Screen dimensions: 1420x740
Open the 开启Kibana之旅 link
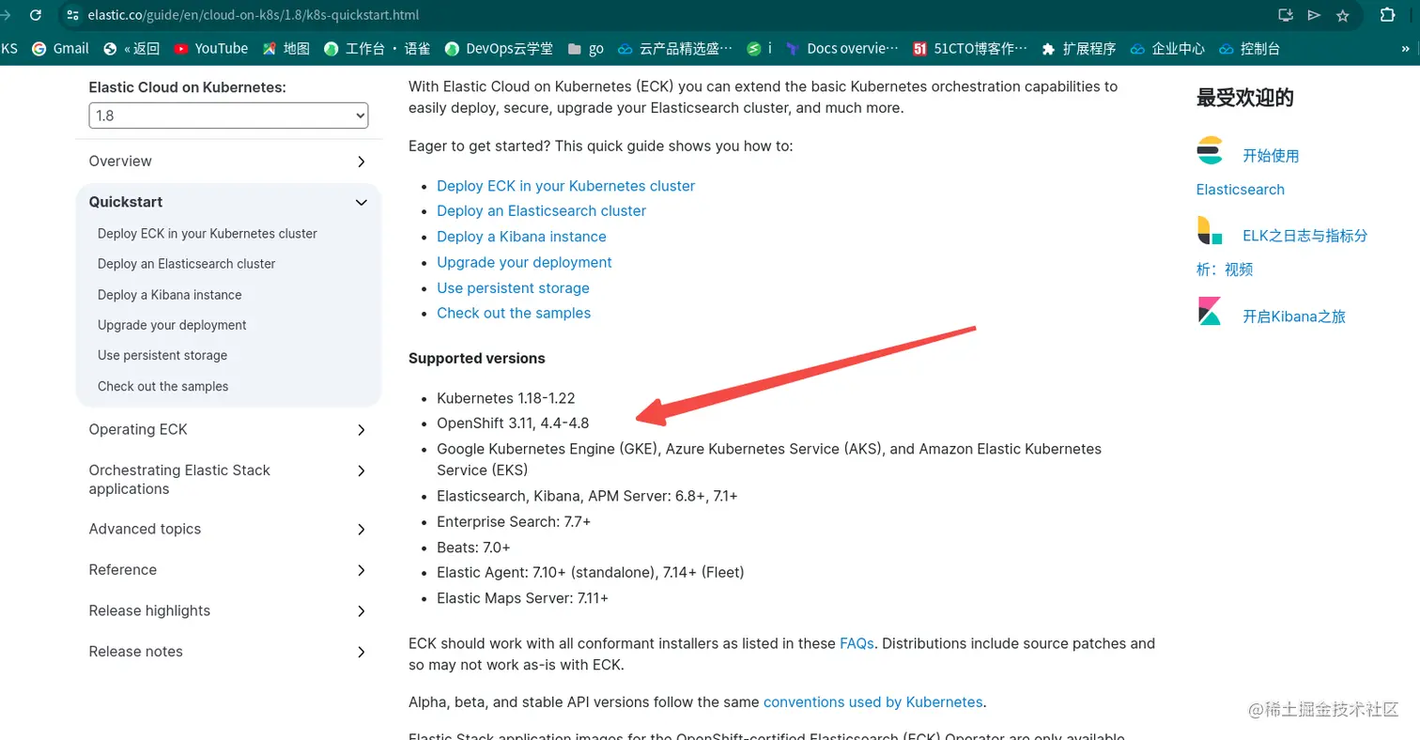(x=1294, y=316)
